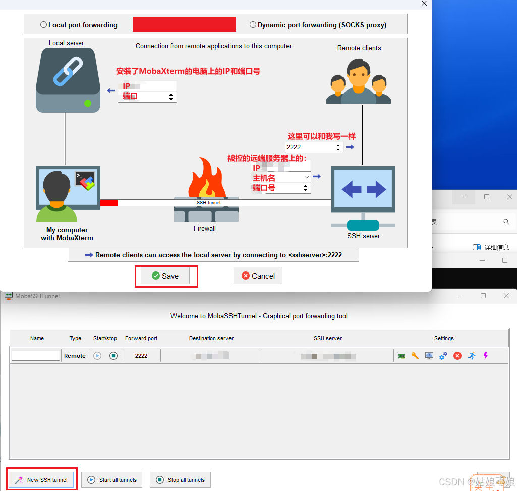Viewport: 517px width, 491px height.
Task: Click the local server IP field
Action: [147, 86]
